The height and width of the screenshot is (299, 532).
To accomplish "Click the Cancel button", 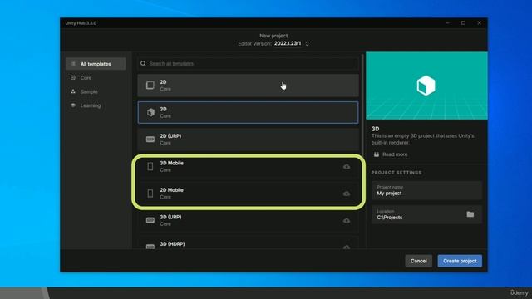I will click(x=419, y=261).
